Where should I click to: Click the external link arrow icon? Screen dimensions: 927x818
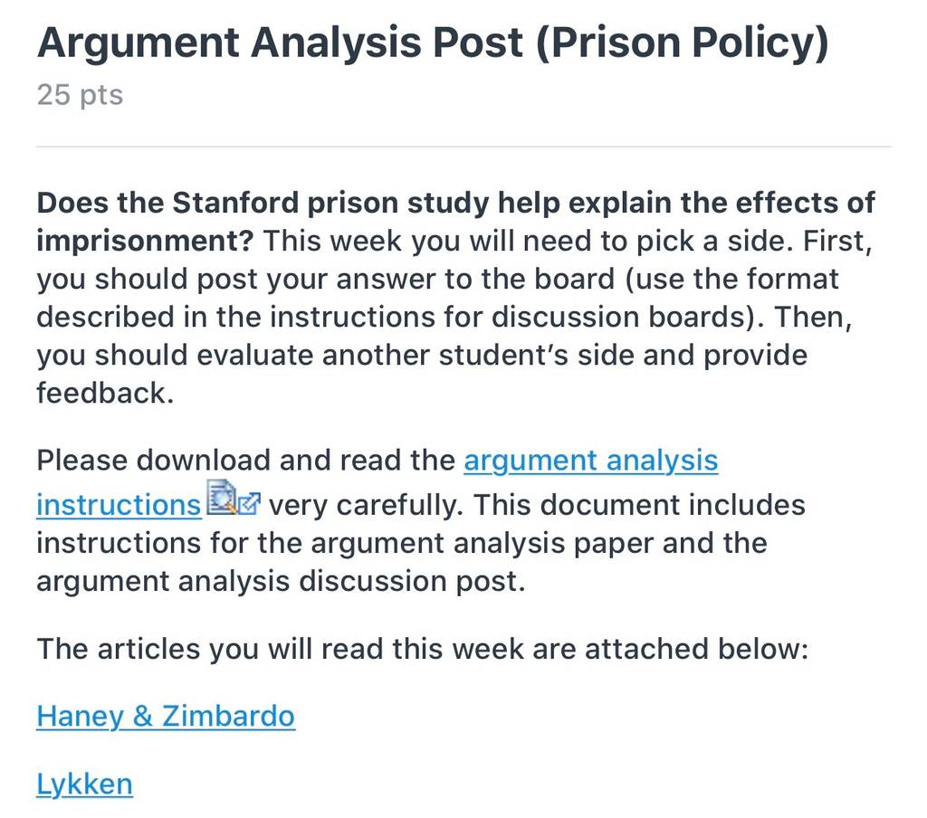pyautogui.click(x=250, y=504)
